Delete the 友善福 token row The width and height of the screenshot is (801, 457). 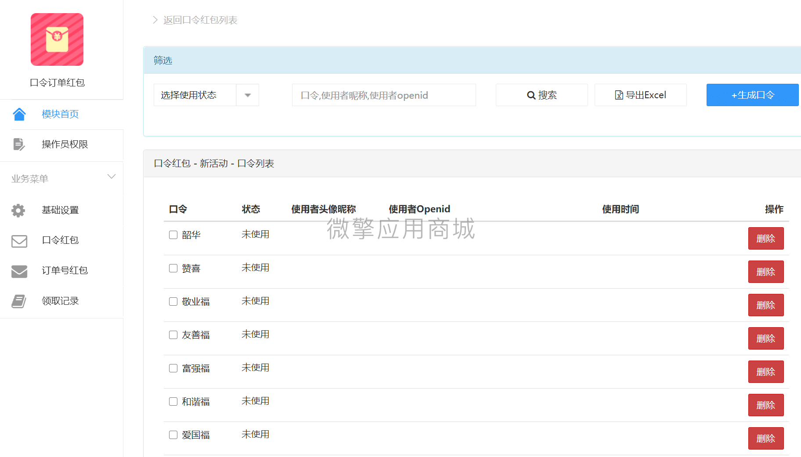pyautogui.click(x=766, y=339)
